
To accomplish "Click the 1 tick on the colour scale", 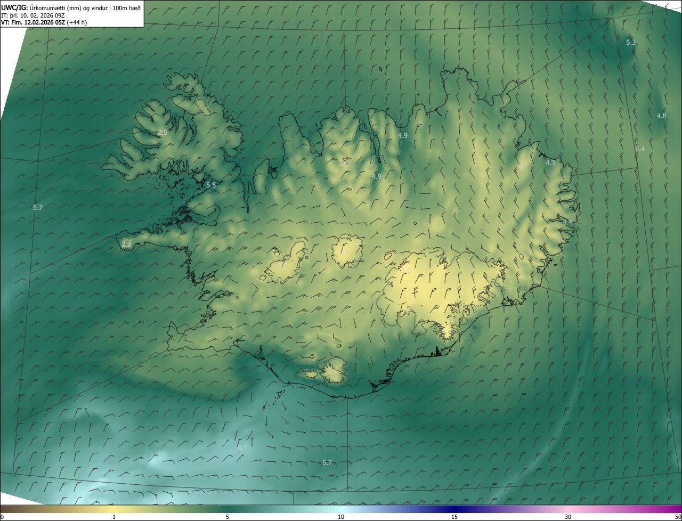I will pos(114,517).
